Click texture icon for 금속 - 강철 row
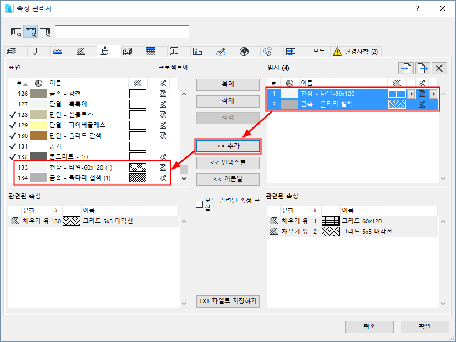The image size is (456, 342). [x=163, y=94]
